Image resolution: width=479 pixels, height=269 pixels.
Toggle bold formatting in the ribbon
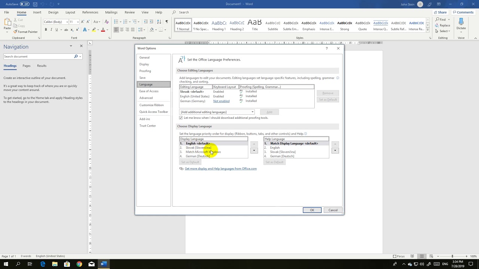(46, 30)
